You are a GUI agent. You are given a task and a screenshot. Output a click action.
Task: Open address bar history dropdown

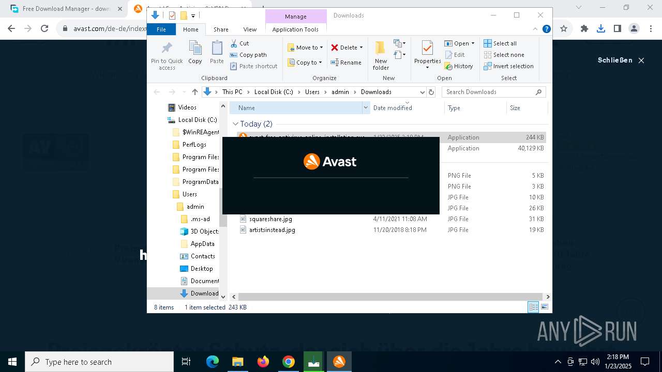click(423, 92)
